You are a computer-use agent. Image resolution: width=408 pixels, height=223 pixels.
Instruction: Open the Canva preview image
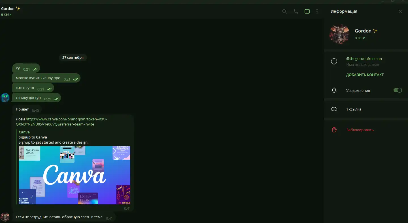(75, 175)
